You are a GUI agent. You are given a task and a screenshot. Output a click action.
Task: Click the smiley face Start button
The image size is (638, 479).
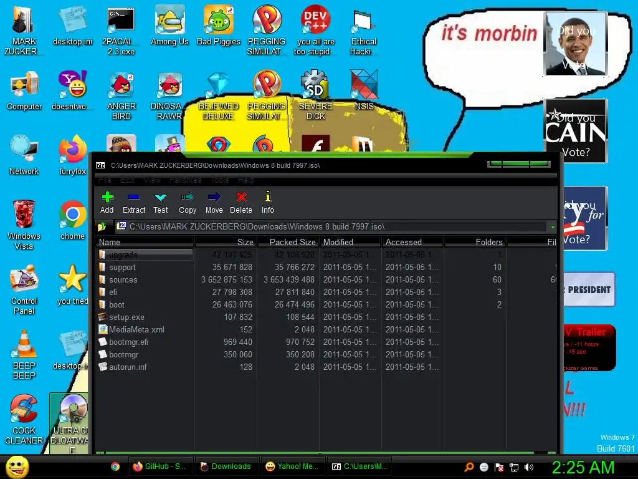17,467
